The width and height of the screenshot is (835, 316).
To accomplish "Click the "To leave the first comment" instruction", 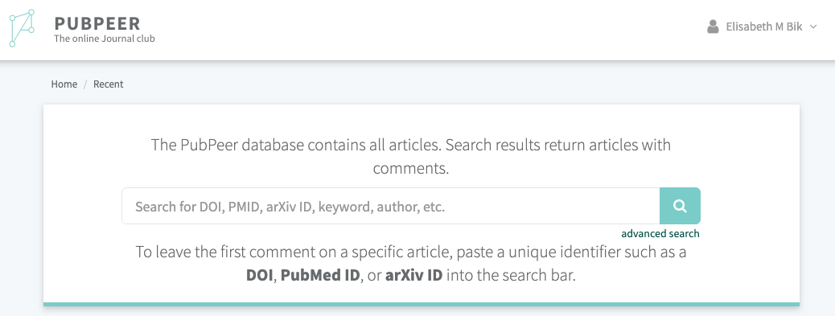I will (410, 264).
